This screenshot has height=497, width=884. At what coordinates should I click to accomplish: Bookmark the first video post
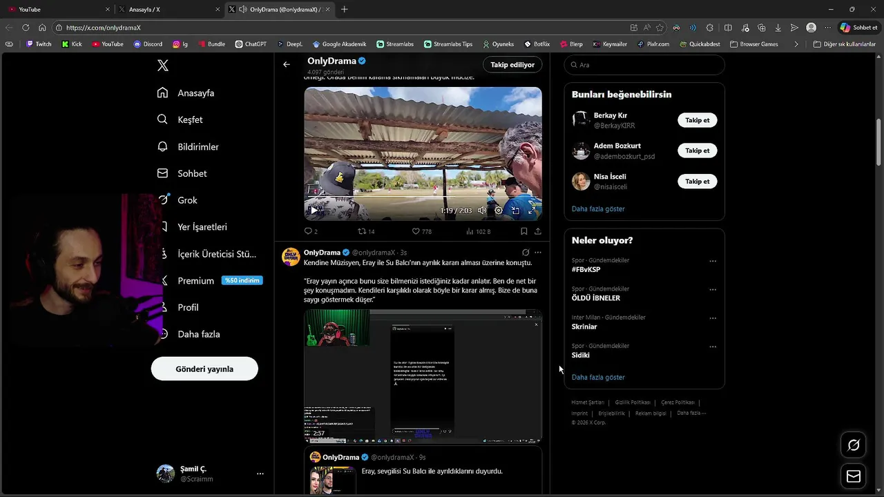(x=524, y=231)
